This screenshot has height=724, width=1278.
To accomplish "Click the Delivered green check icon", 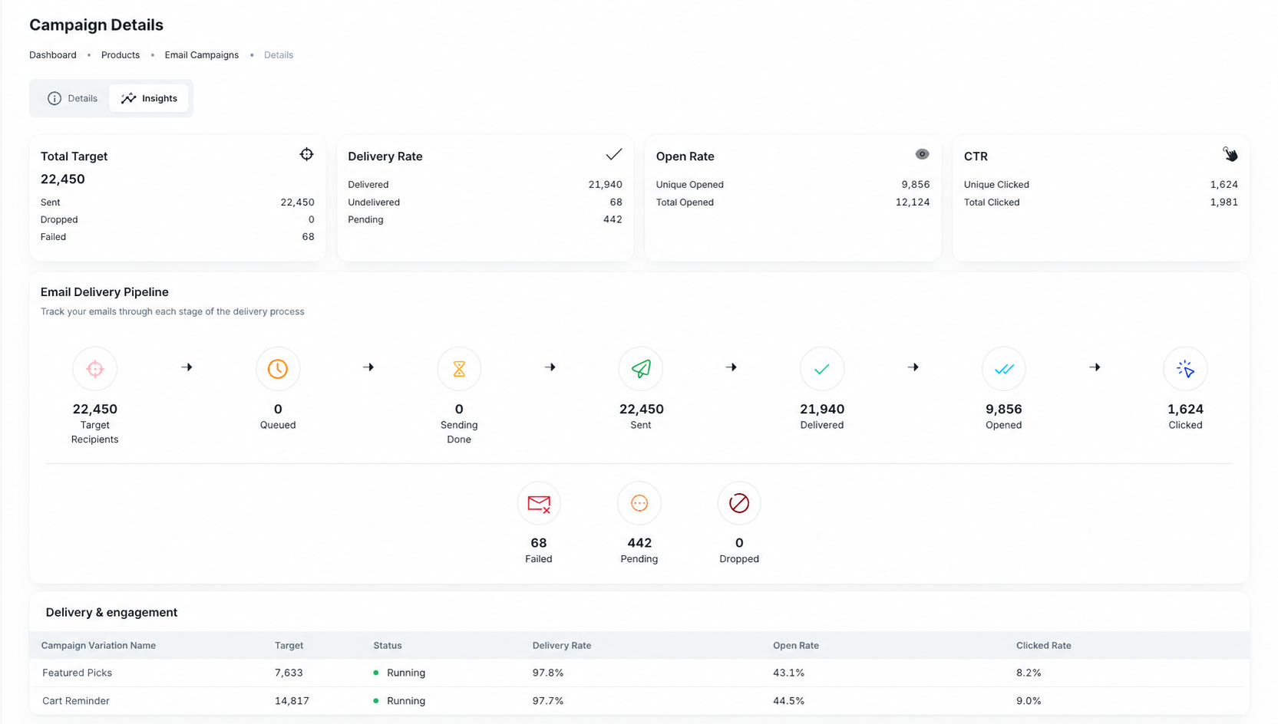I will [x=822, y=369].
